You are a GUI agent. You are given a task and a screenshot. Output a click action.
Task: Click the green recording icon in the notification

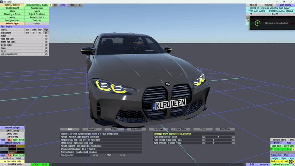257,23
